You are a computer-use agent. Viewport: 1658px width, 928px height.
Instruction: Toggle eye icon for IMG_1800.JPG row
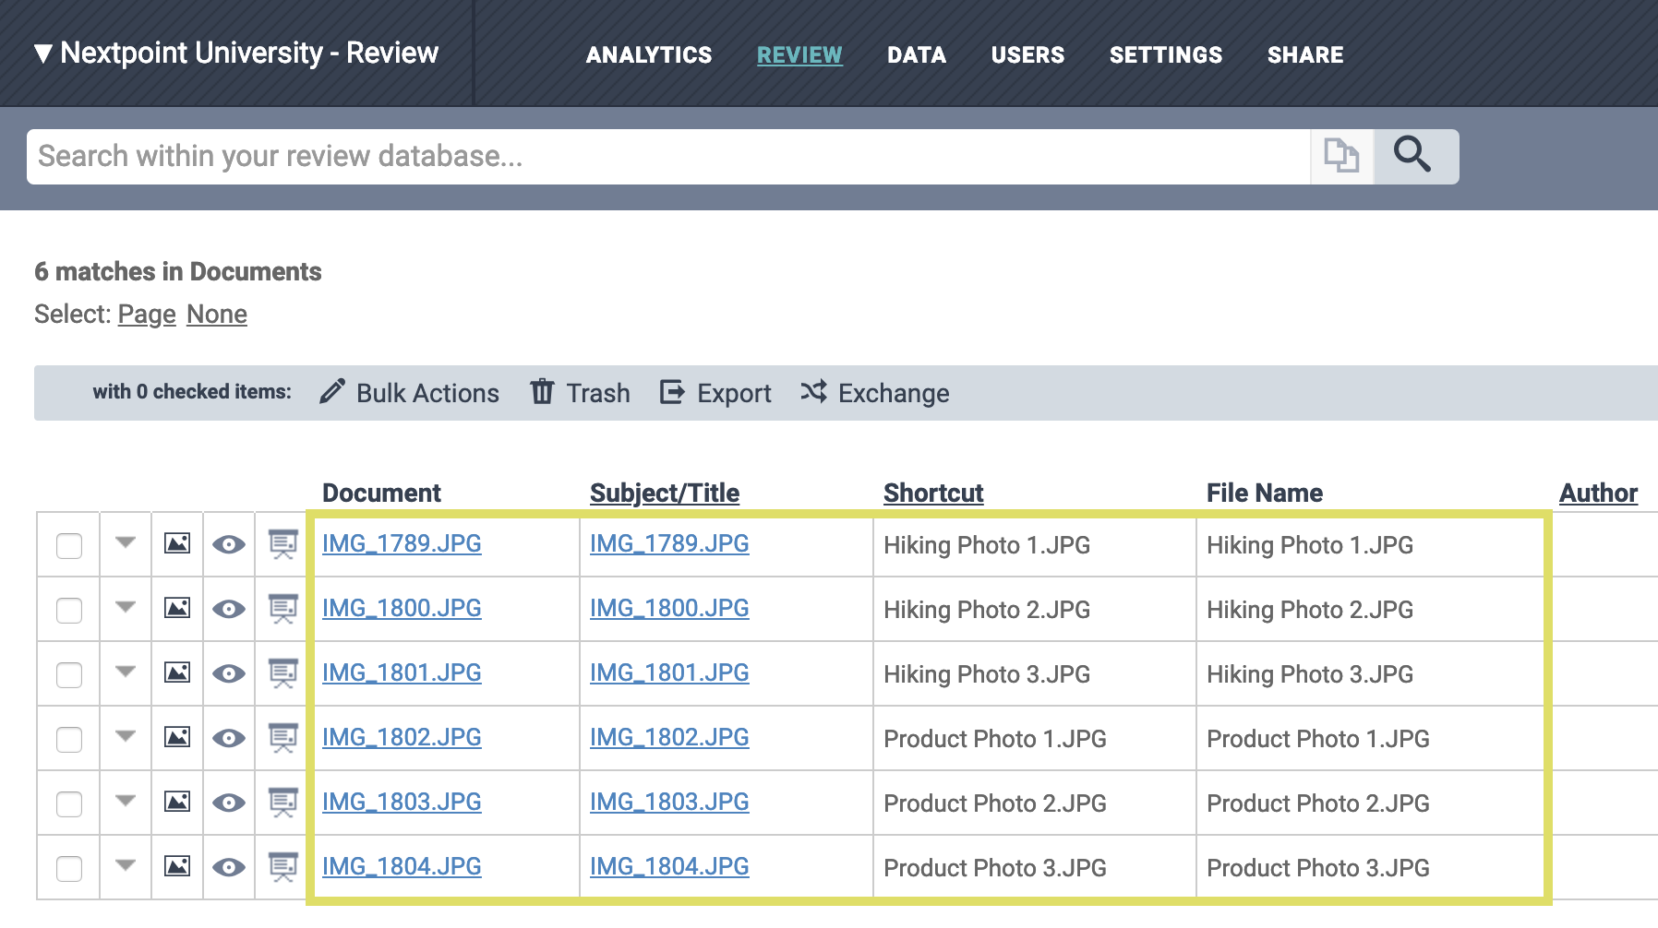[229, 609]
